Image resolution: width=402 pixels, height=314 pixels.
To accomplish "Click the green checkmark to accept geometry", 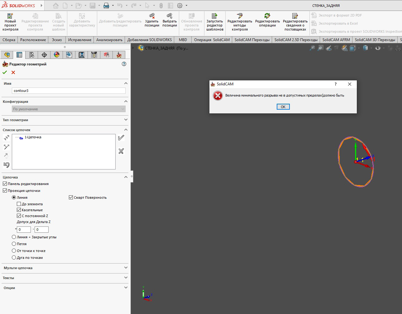I will pos(5,72).
